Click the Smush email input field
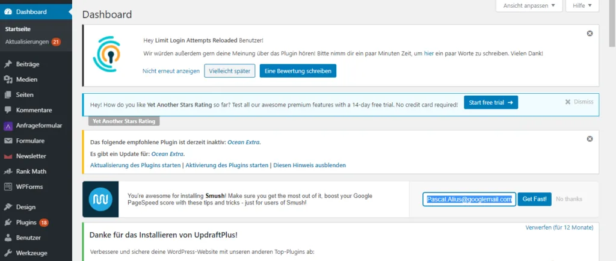Screen dimensions: 616x261 pos(469,199)
